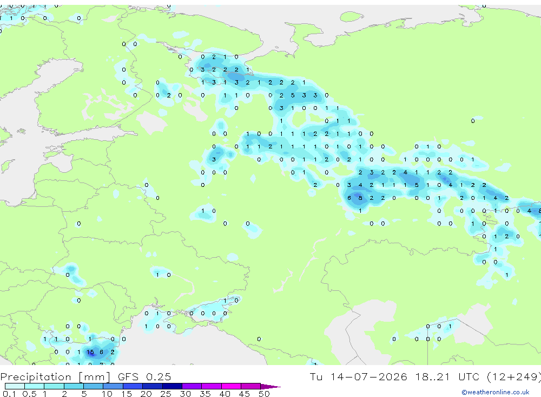Screen dimensions: 541x397
Task: Pick the 25–30 mm legend swatch
Action: pyautogui.click(x=172, y=386)
